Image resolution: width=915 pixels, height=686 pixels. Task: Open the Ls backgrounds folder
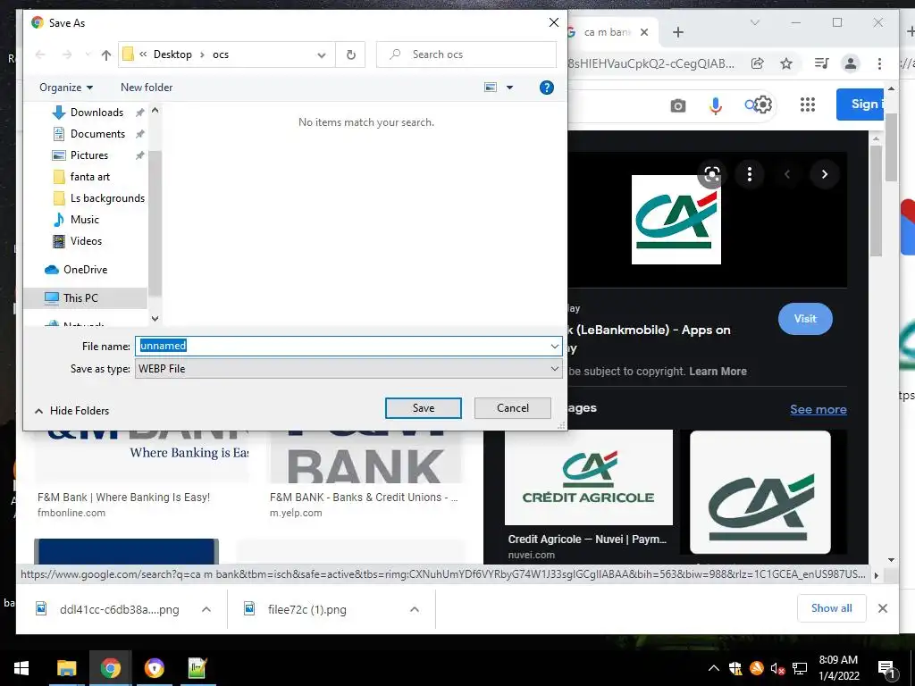(107, 198)
